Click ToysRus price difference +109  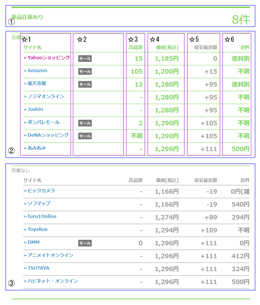point(209,230)
